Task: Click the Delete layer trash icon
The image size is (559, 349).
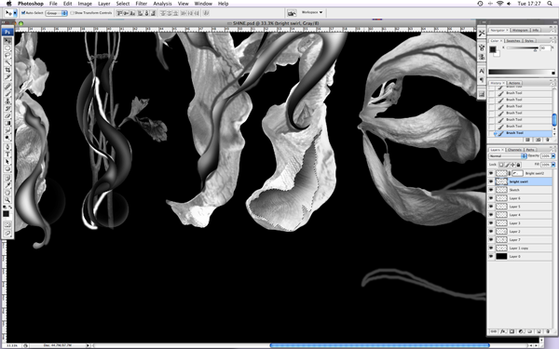Action: (x=548, y=331)
